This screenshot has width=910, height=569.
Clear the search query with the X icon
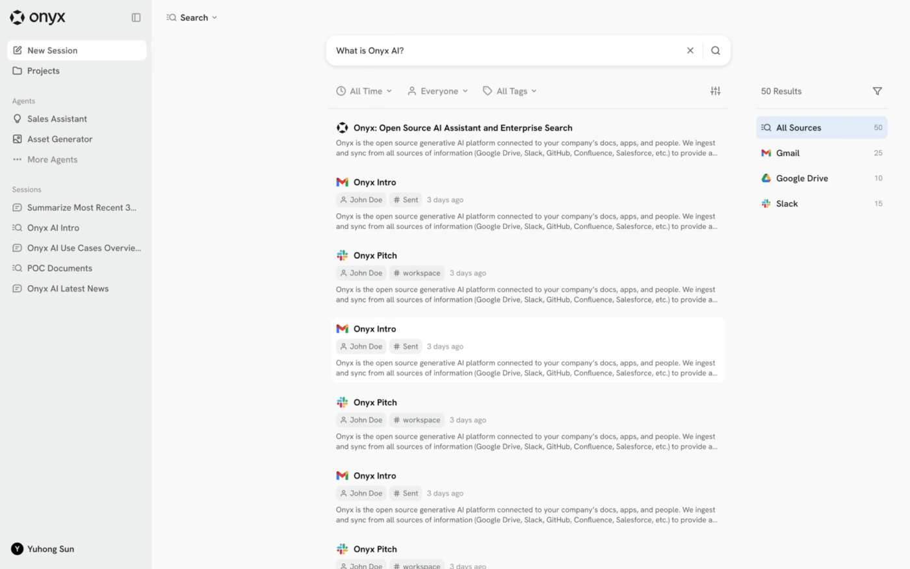[690, 51]
